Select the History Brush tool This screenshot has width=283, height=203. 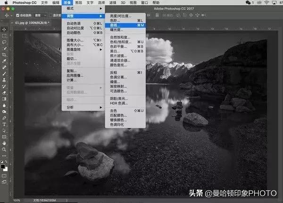point(4,86)
